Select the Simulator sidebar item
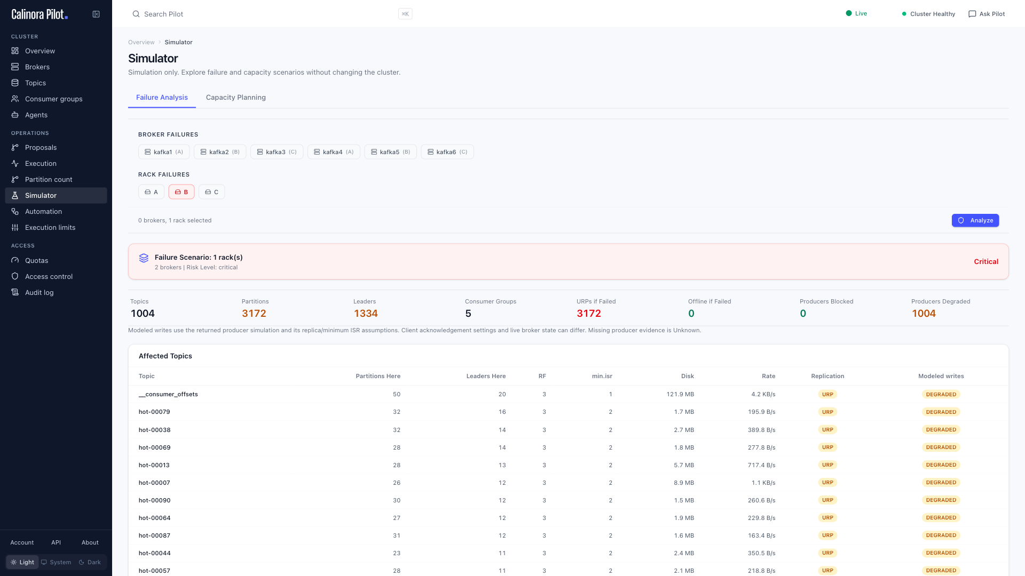The height and width of the screenshot is (576, 1025). 56,195
